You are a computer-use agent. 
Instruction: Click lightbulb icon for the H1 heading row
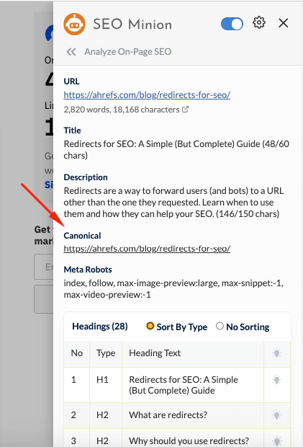tap(276, 380)
